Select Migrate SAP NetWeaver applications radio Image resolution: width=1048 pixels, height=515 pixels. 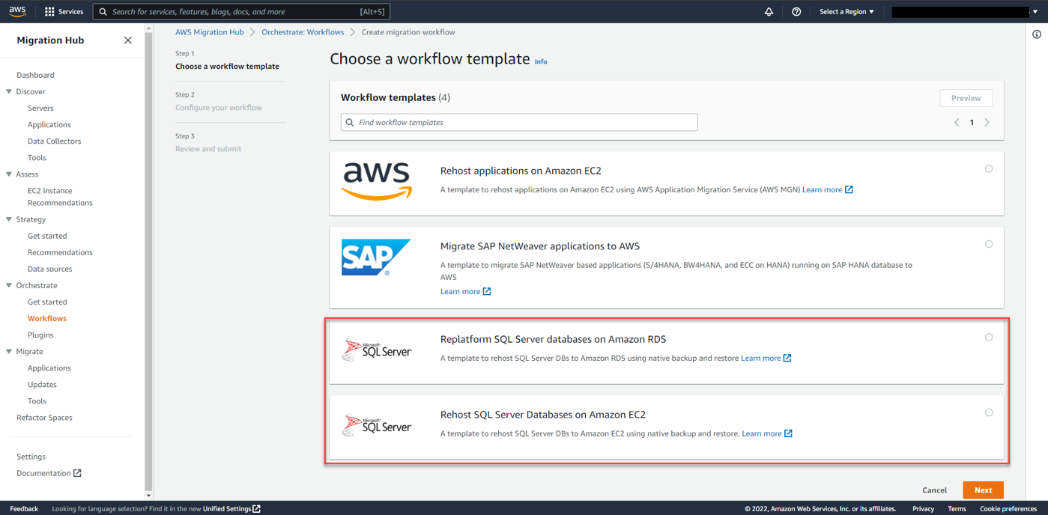tap(989, 244)
